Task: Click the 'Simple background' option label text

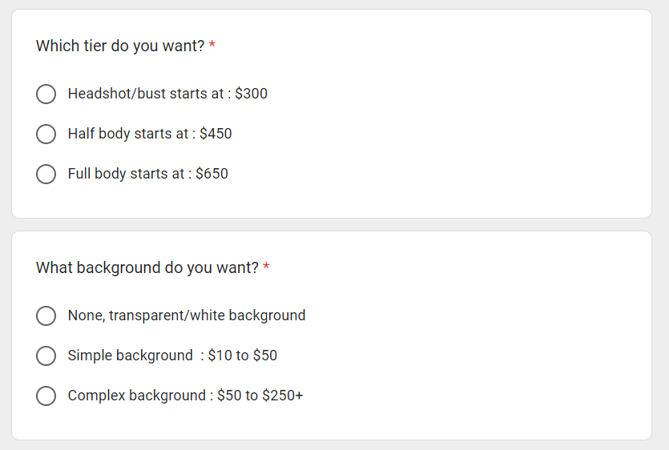Action: [x=130, y=356]
